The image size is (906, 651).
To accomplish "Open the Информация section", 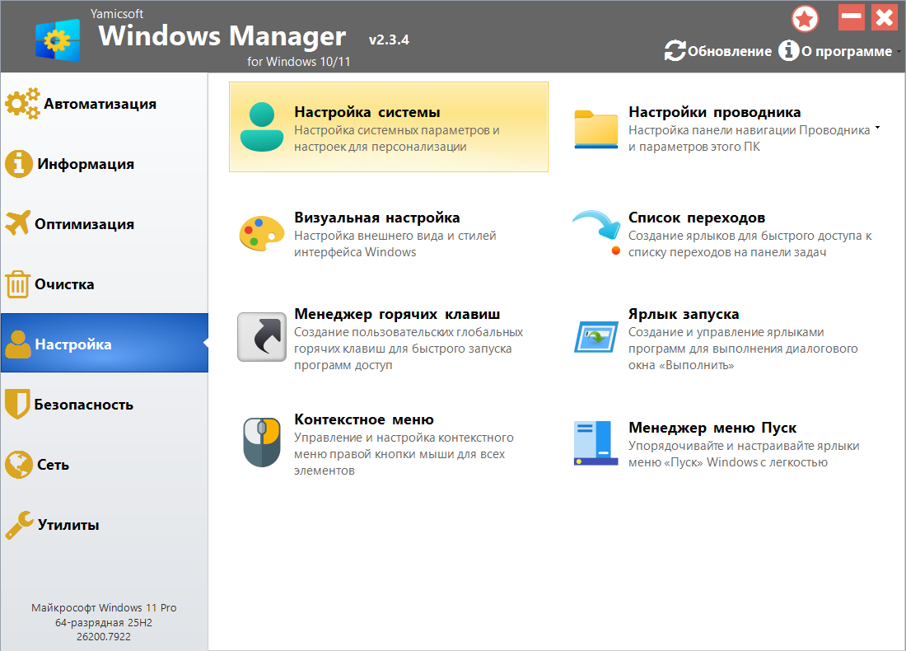I will (x=85, y=164).
